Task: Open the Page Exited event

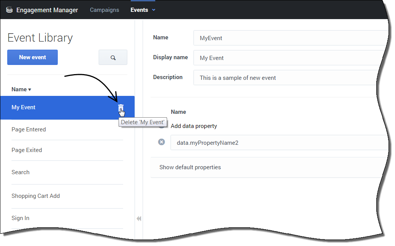Action: pos(27,150)
